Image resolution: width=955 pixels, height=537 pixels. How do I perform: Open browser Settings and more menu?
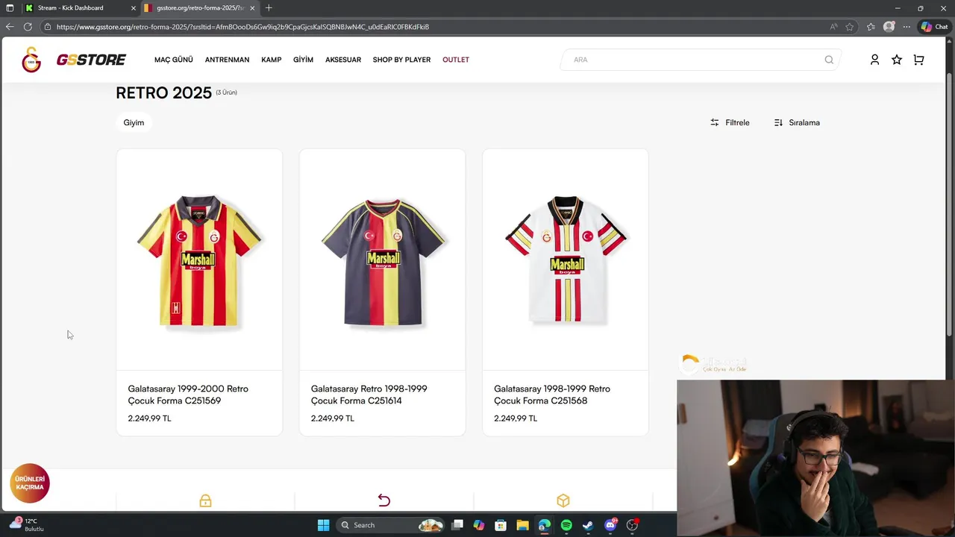[907, 27]
